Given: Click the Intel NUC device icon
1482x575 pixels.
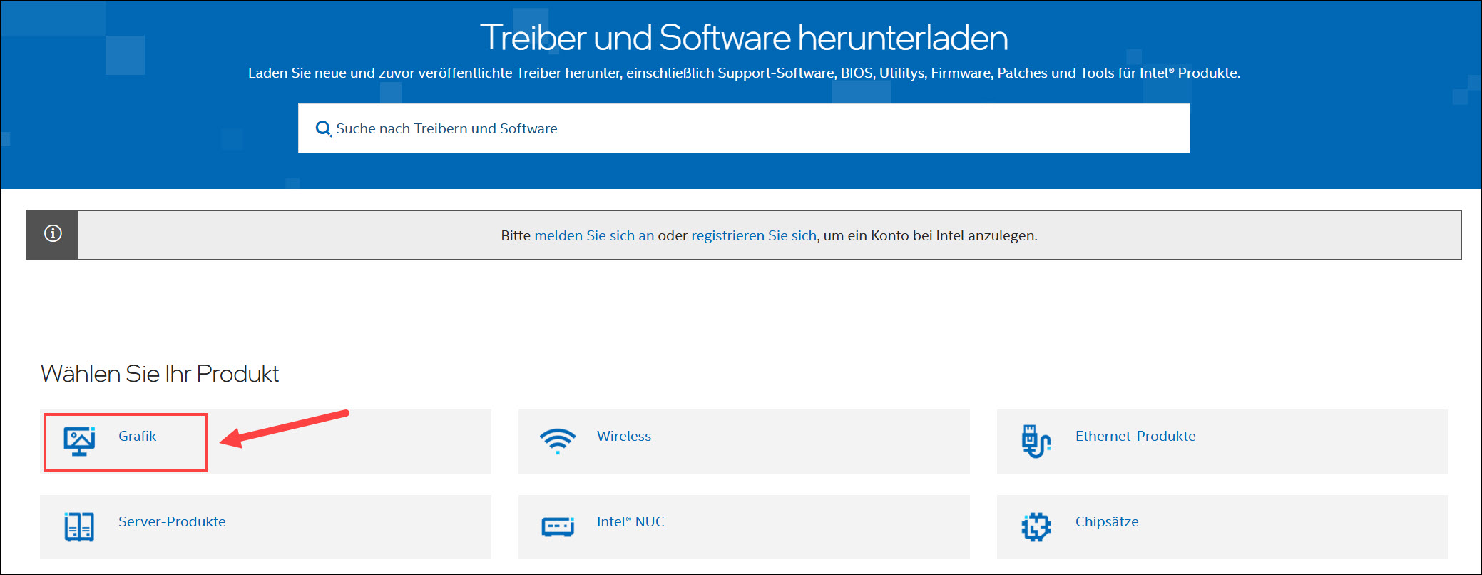Looking at the screenshot, I should pos(558,527).
